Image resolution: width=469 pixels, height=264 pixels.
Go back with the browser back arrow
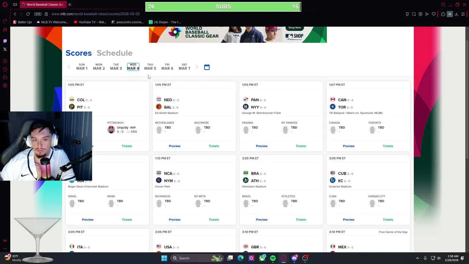(15, 14)
